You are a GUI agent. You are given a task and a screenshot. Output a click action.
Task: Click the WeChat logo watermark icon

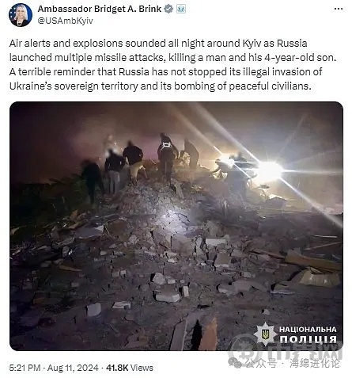tap(235, 363)
